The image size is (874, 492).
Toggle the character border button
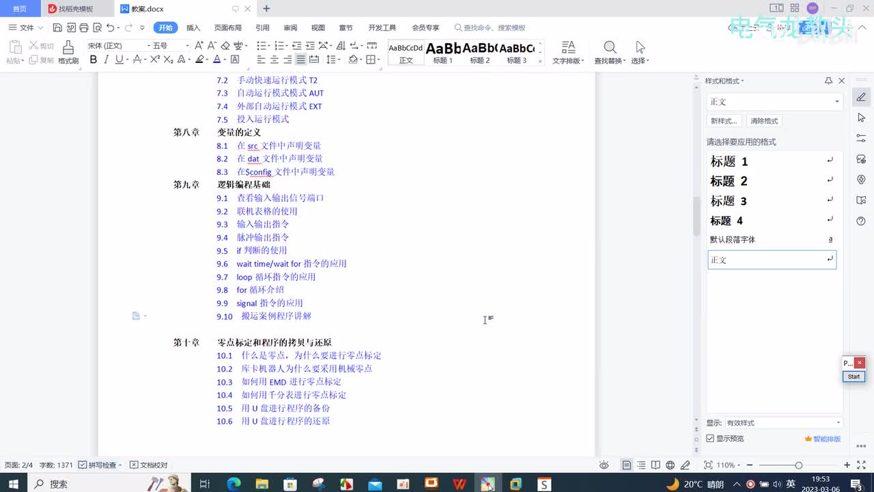click(235, 59)
